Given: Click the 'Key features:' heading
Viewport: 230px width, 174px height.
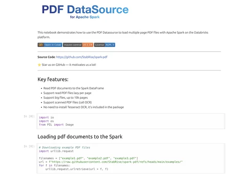Looking at the screenshot, I should pos(53,79).
